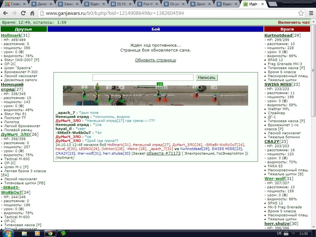
Task: Click the chat sender name "hayal_il"
Action: click(x=64, y=129)
